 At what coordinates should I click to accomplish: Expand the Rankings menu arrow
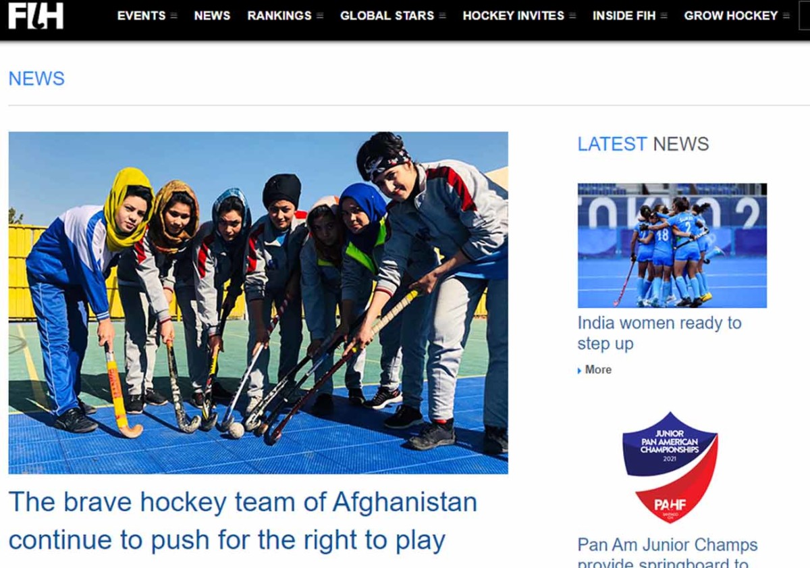pos(320,16)
